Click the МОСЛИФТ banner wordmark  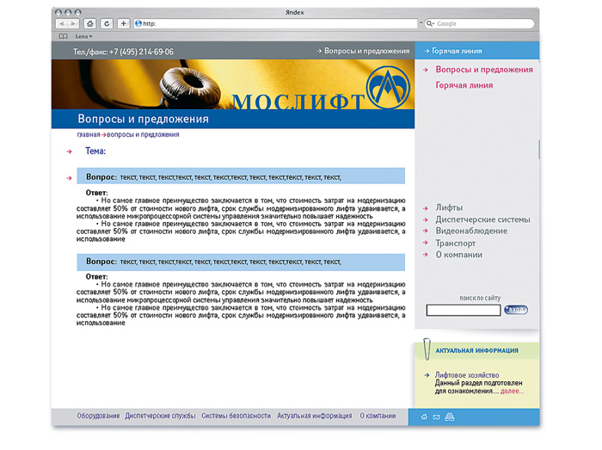(x=298, y=102)
